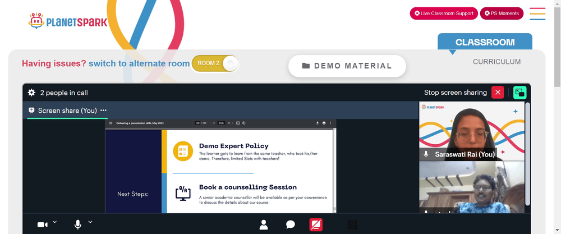561x234 pixels.
Task: Click the Next Steps label on slide
Action: point(133,194)
